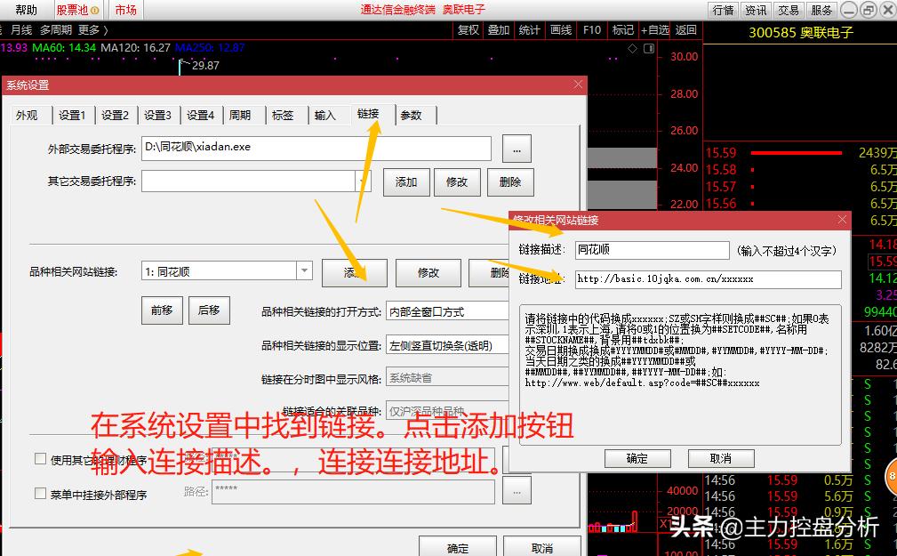
Task: Click the 15.58 order book price
Action: click(x=721, y=170)
